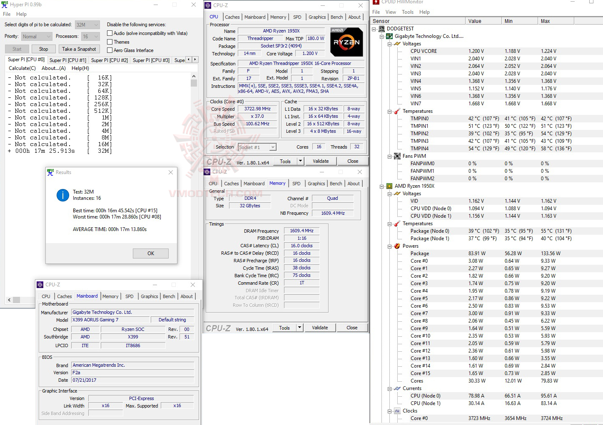Click the Take a Snapshot button

pos(79,49)
